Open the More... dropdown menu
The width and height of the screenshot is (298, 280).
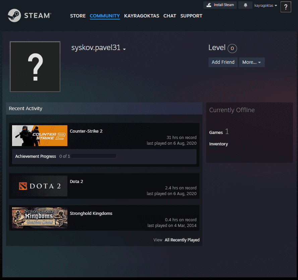tap(252, 62)
